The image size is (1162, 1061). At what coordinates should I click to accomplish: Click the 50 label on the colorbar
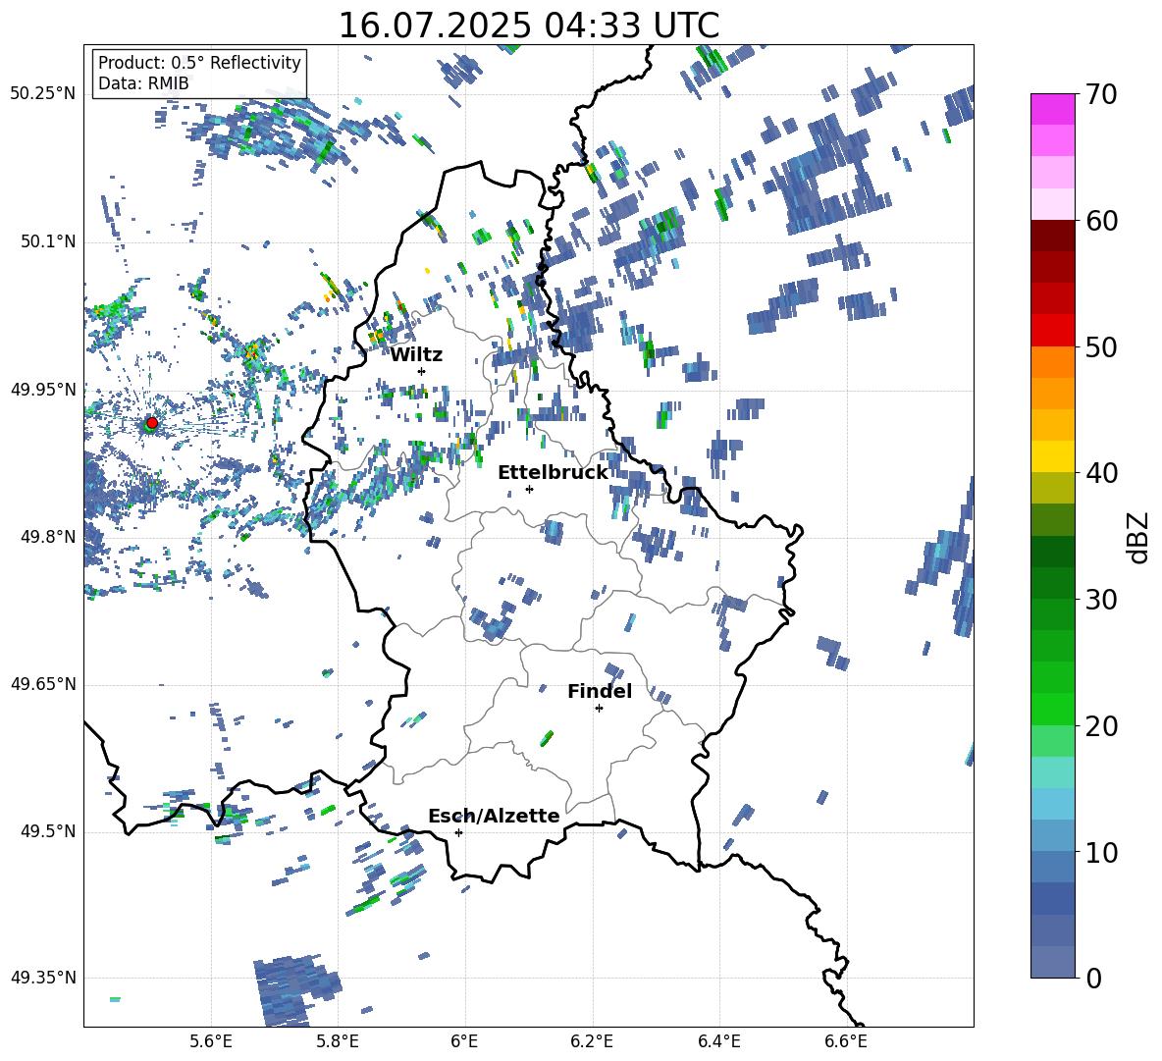tap(1101, 346)
